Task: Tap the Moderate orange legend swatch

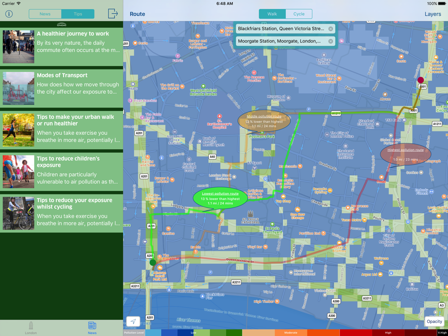Action: pos(291,332)
